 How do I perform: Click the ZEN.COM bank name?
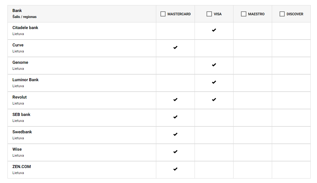22,167
